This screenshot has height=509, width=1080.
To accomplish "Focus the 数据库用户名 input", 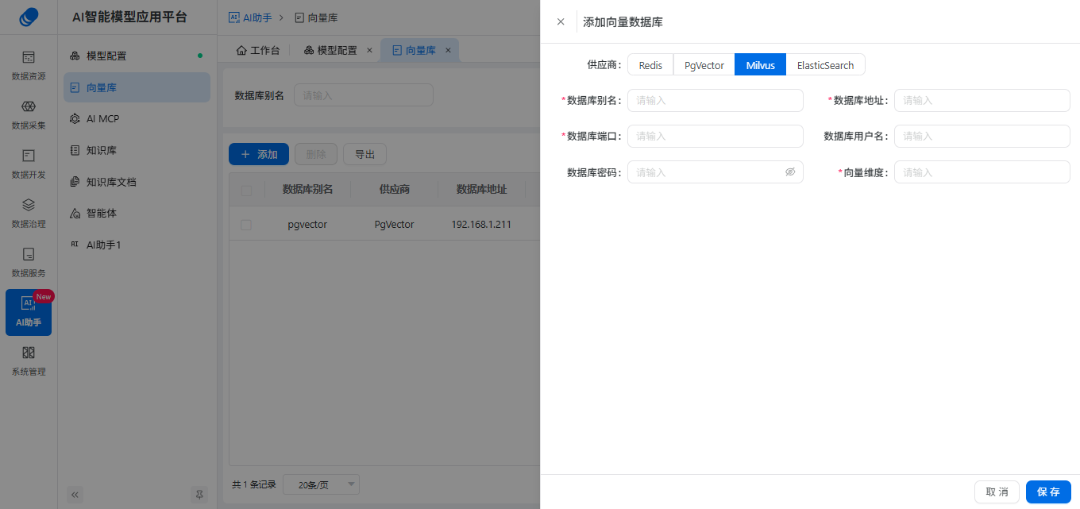I will (x=982, y=136).
